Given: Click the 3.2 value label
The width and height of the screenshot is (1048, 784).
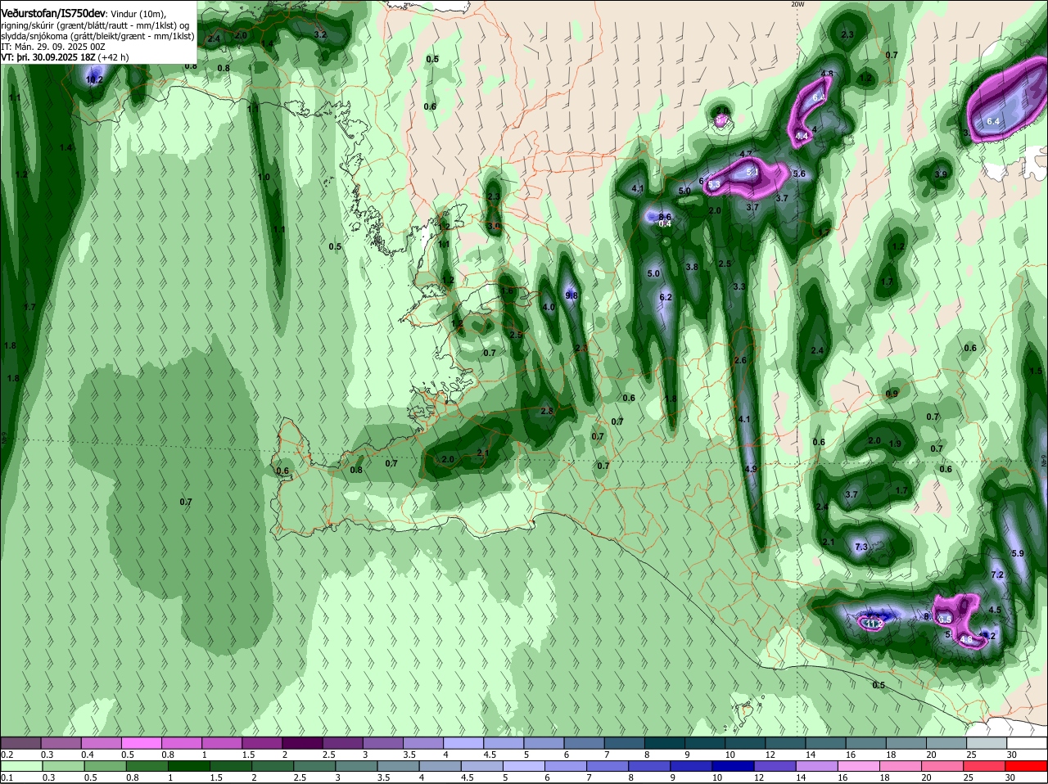Looking at the screenshot, I should coord(320,34).
